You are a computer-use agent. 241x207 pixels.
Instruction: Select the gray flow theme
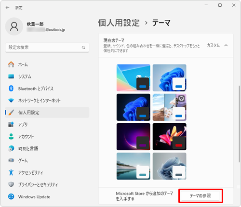click(170, 166)
